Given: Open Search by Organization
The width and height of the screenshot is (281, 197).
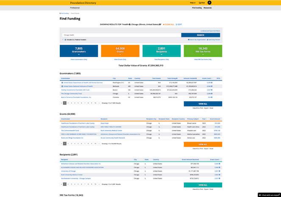Looking at the screenshot, I should [x=197, y=39].
